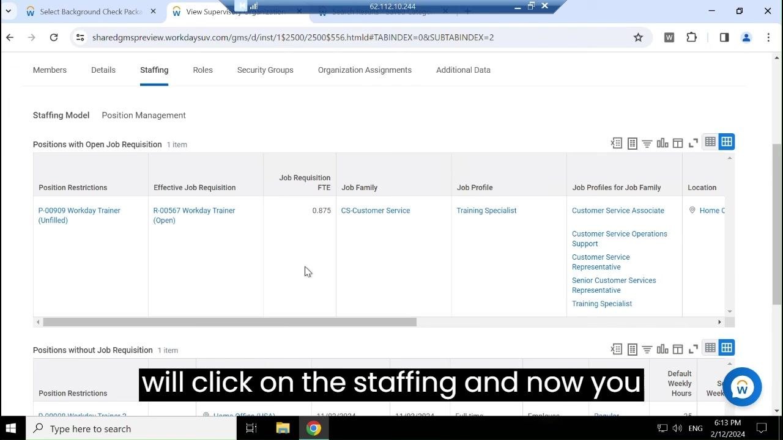Open column preferences for Positions with Open Job Requisition
Viewport: 783px width, 440px height.
click(678, 144)
